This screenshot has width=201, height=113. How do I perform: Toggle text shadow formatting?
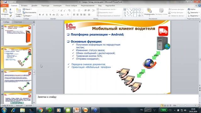tap(50, 15)
